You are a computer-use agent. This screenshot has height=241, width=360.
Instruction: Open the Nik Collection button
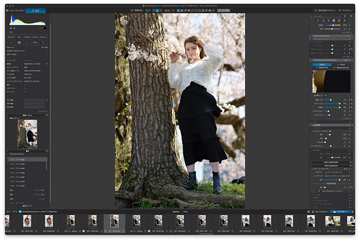tap(319, 212)
